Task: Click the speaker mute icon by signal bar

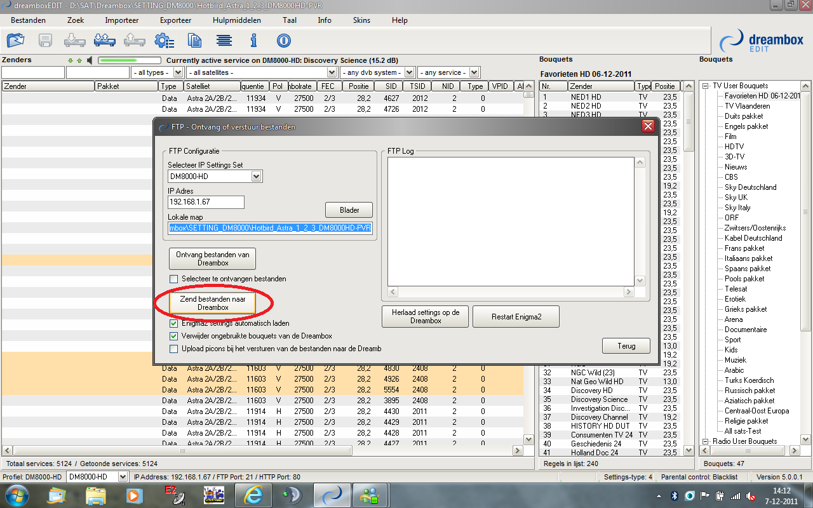Action: 90,61
